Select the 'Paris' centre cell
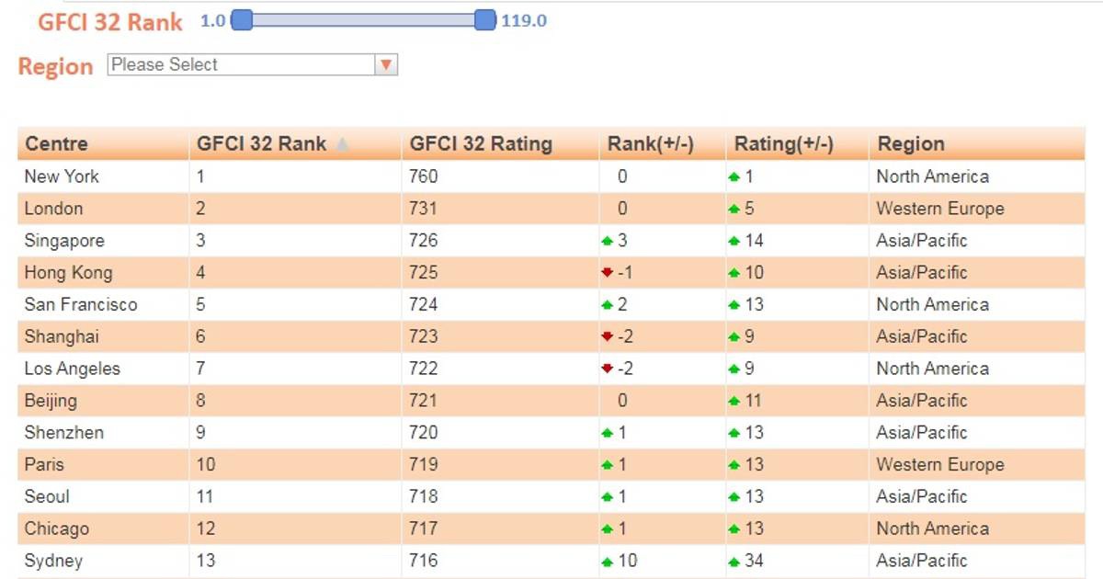This screenshot has height=579, width=1103. pos(103,464)
